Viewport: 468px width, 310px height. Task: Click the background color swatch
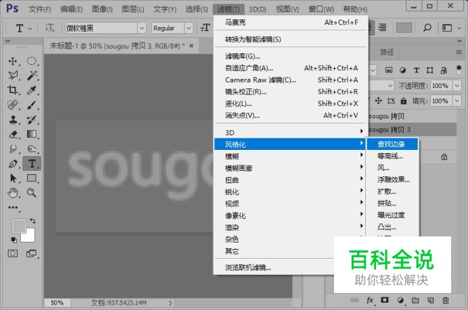30,236
